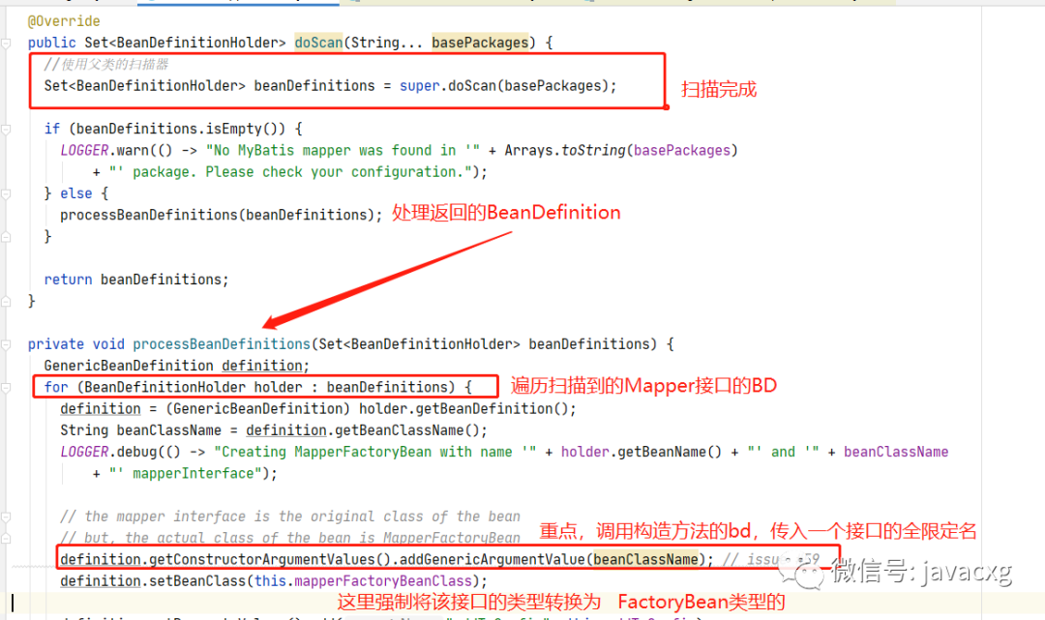The image size is (1045, 620).
Task: Click the string "No MyBatis mapper was found in '"
Action: (x=343, y=151)
